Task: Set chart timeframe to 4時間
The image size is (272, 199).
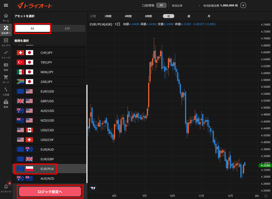Action: [128, 16]
